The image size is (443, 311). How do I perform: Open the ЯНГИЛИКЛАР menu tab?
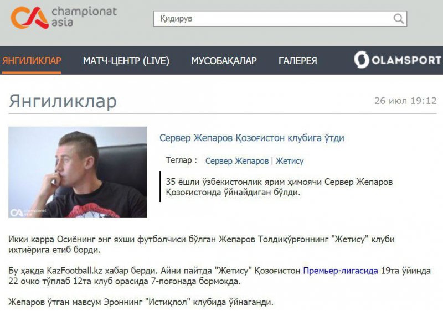[32, 61]
